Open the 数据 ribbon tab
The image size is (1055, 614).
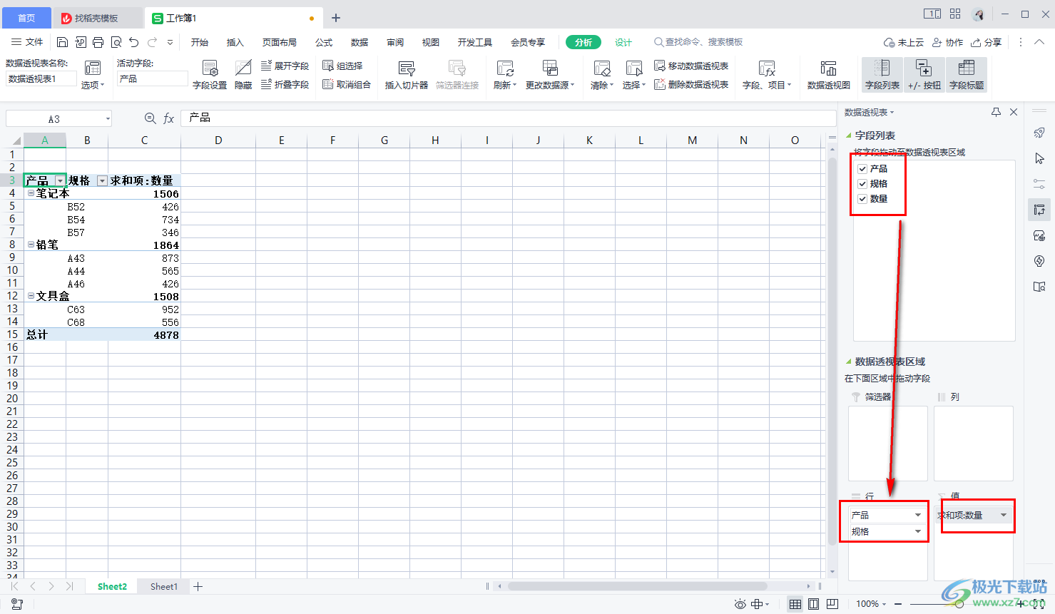point(360,42)
